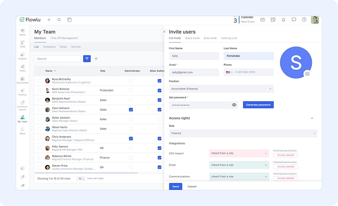
Task: Click the notifications bell icon
Action: [x=284, y=20]
